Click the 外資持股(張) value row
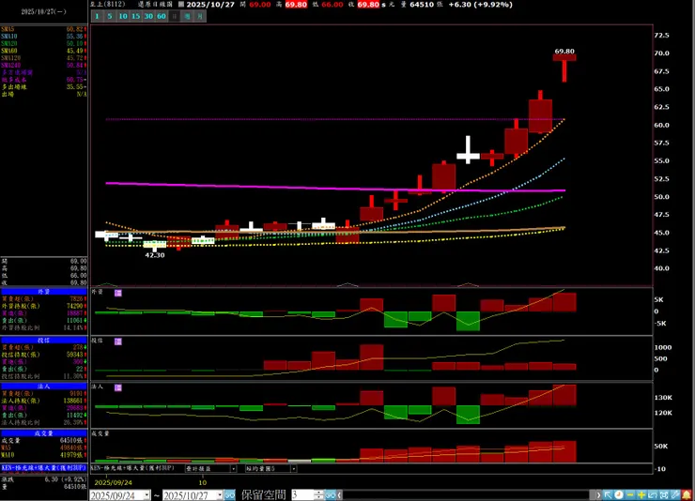The width and height of the screenshot is (695, 501). coord(43,306)
